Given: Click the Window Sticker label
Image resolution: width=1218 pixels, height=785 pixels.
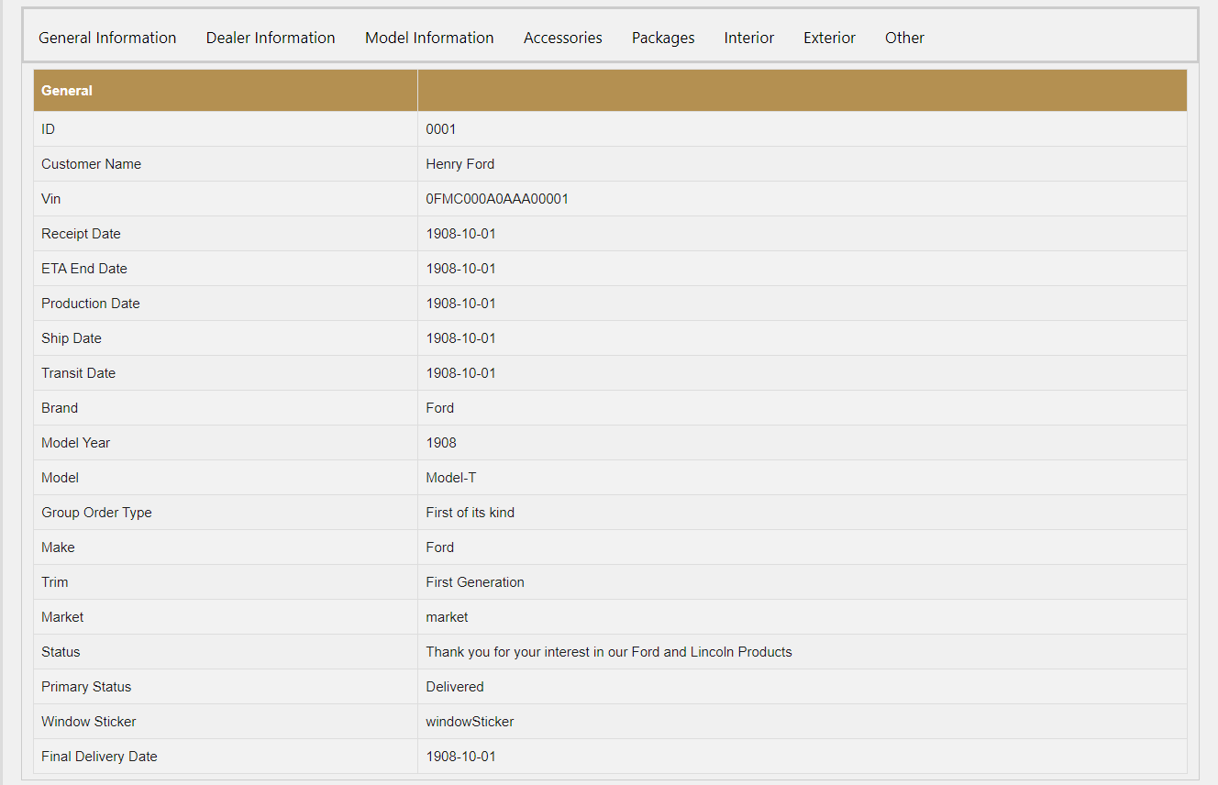Looking at the screenshot, I should tap(89, 722).
